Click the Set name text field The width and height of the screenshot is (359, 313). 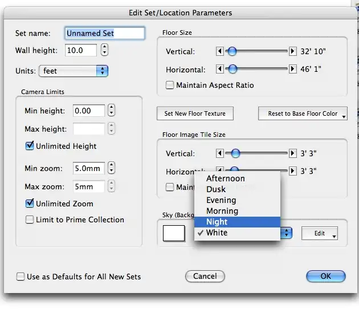pyautogui.click(x=104, y=33)
